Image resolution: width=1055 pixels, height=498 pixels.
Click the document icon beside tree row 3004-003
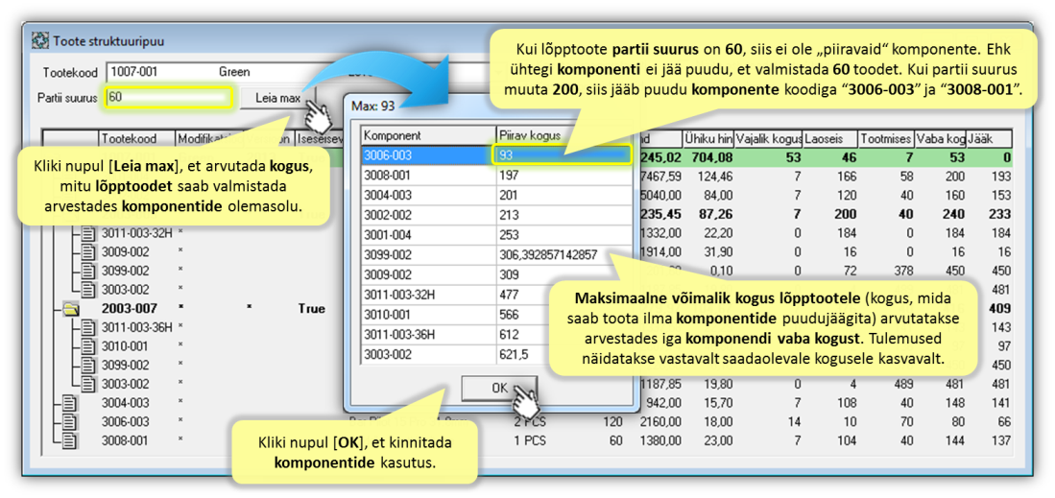coord(70,403)
